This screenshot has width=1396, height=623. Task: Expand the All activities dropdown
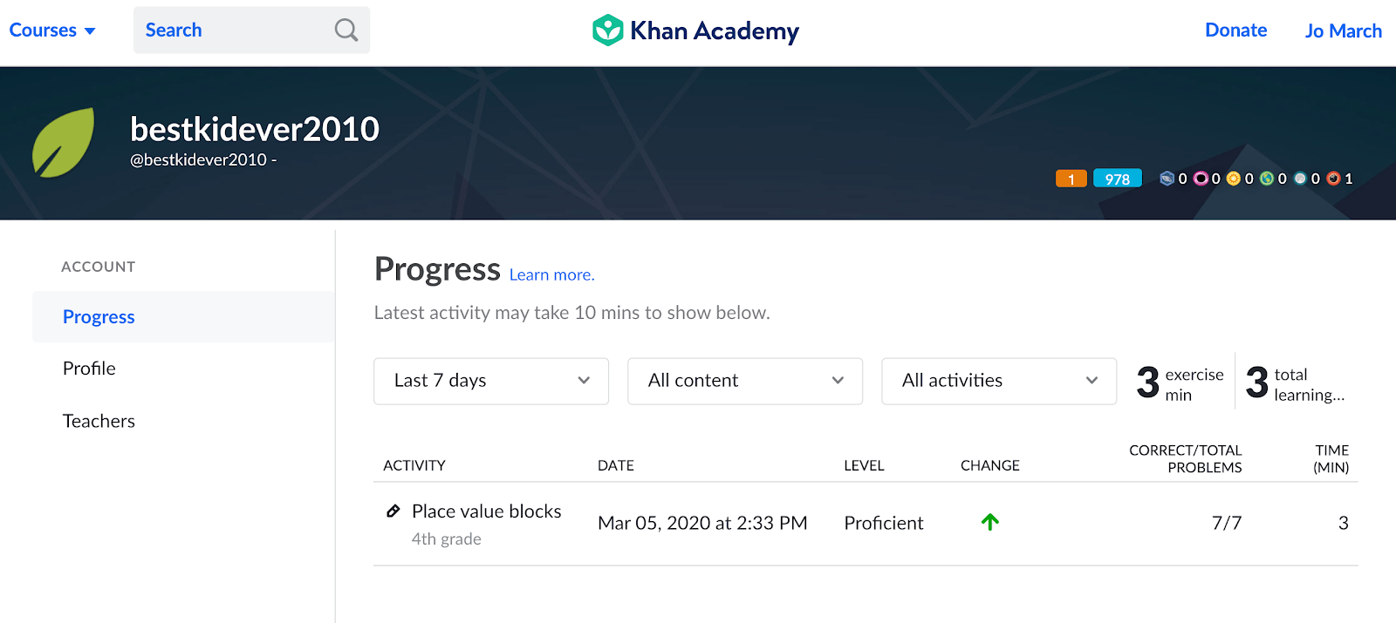[999, 381]
